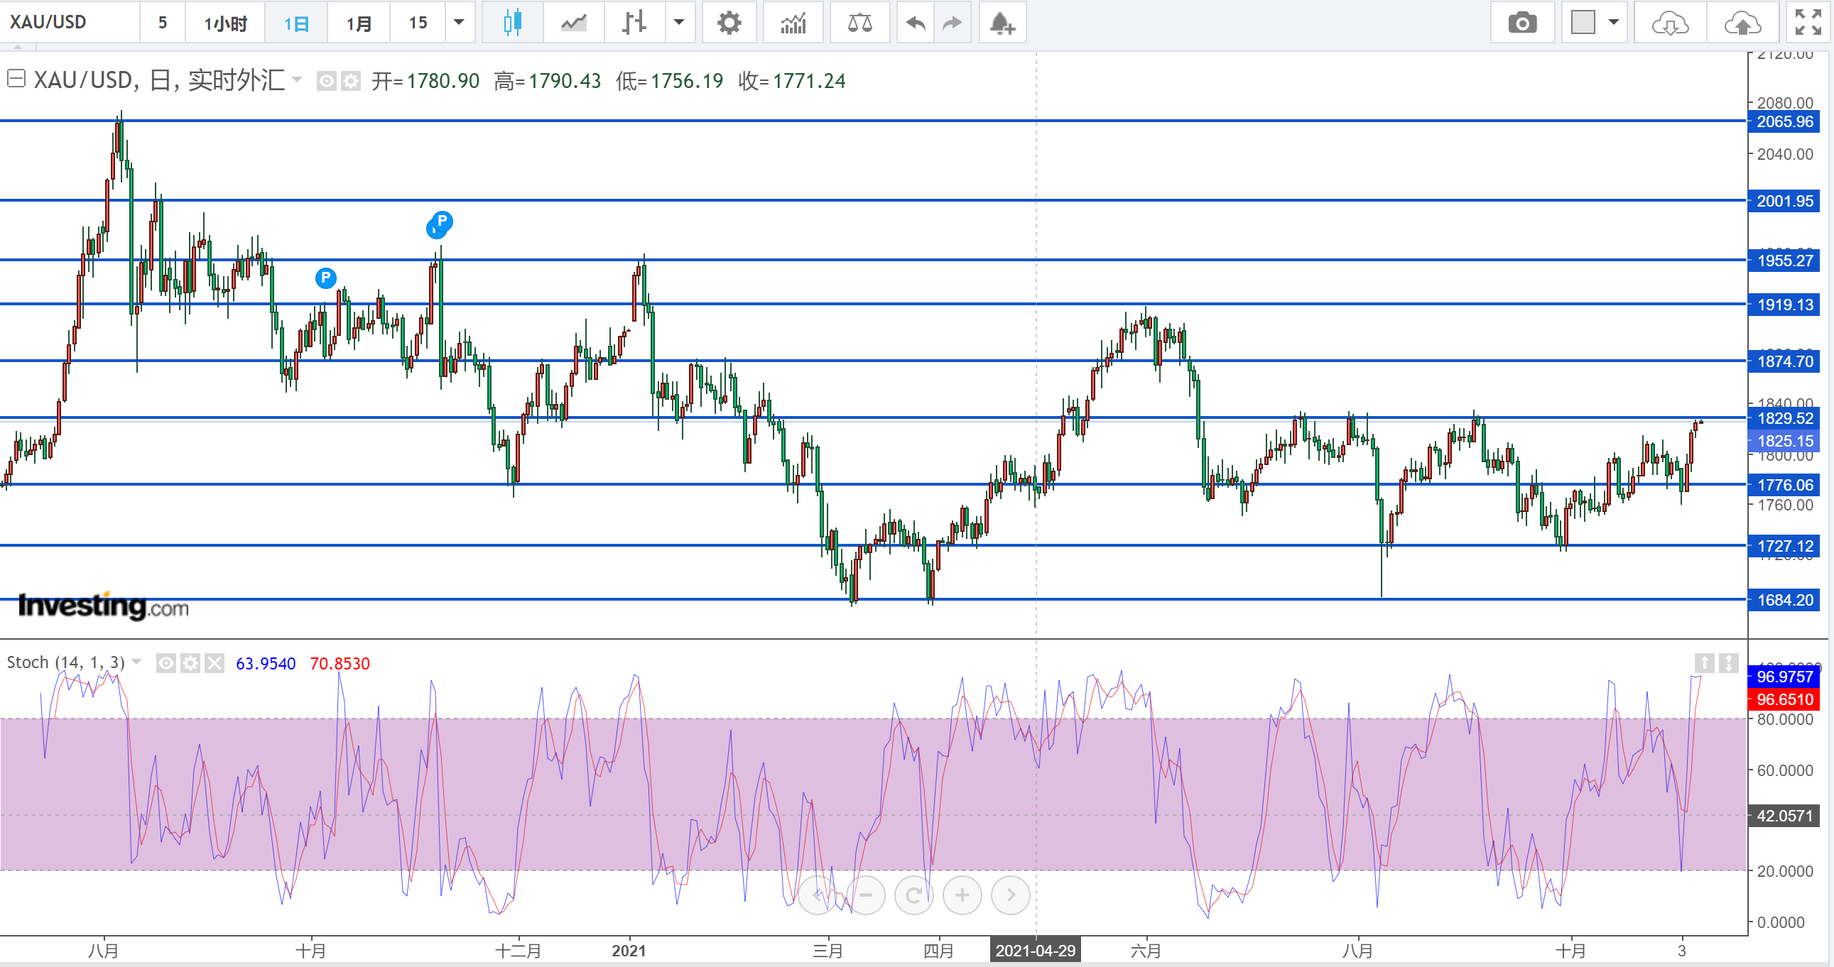Click 1776.06 price level label
The image size is (1834, 967).
pos(1784,486)
